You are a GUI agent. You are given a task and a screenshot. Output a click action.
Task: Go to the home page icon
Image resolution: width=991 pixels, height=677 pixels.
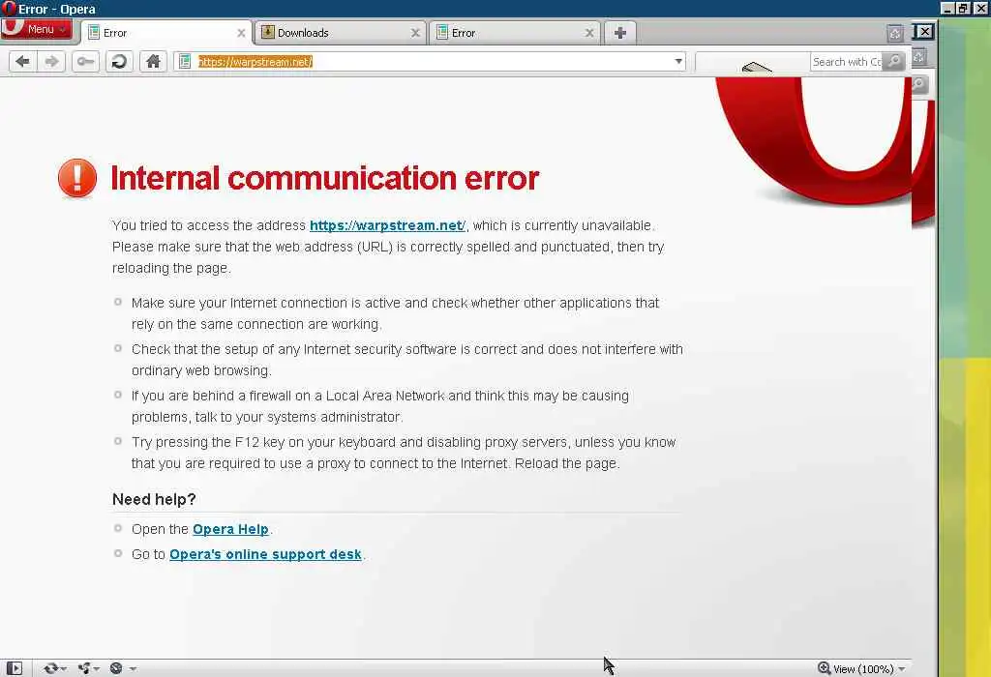153,61
